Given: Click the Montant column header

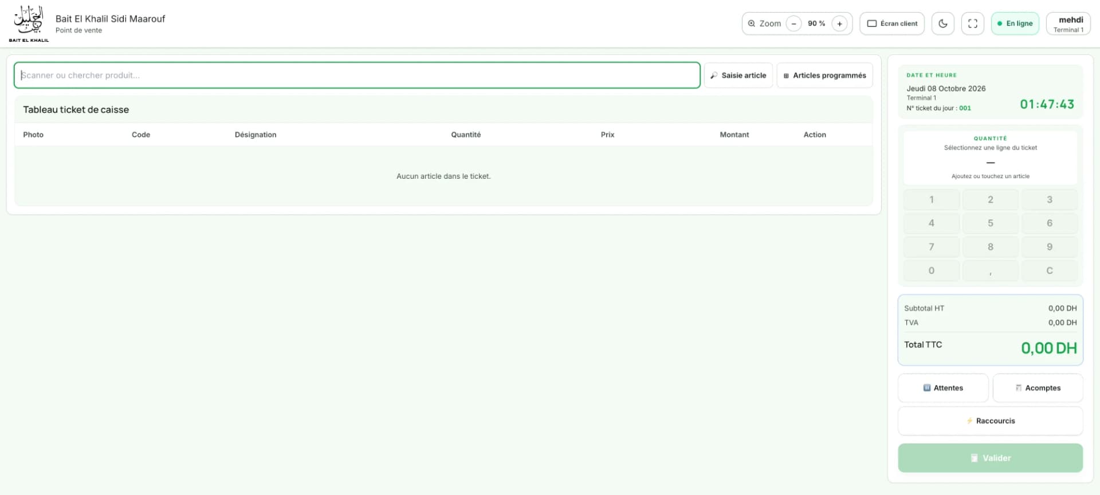Looking at the screenshot, I should pos(734,135).
